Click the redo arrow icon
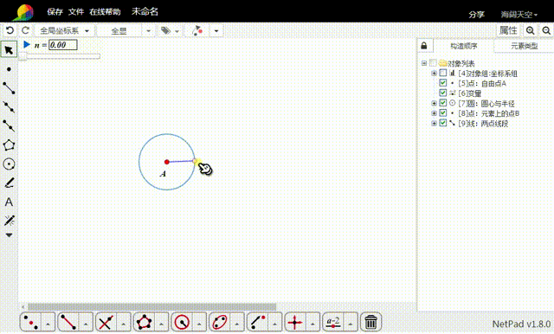 [x=25, y=30]
